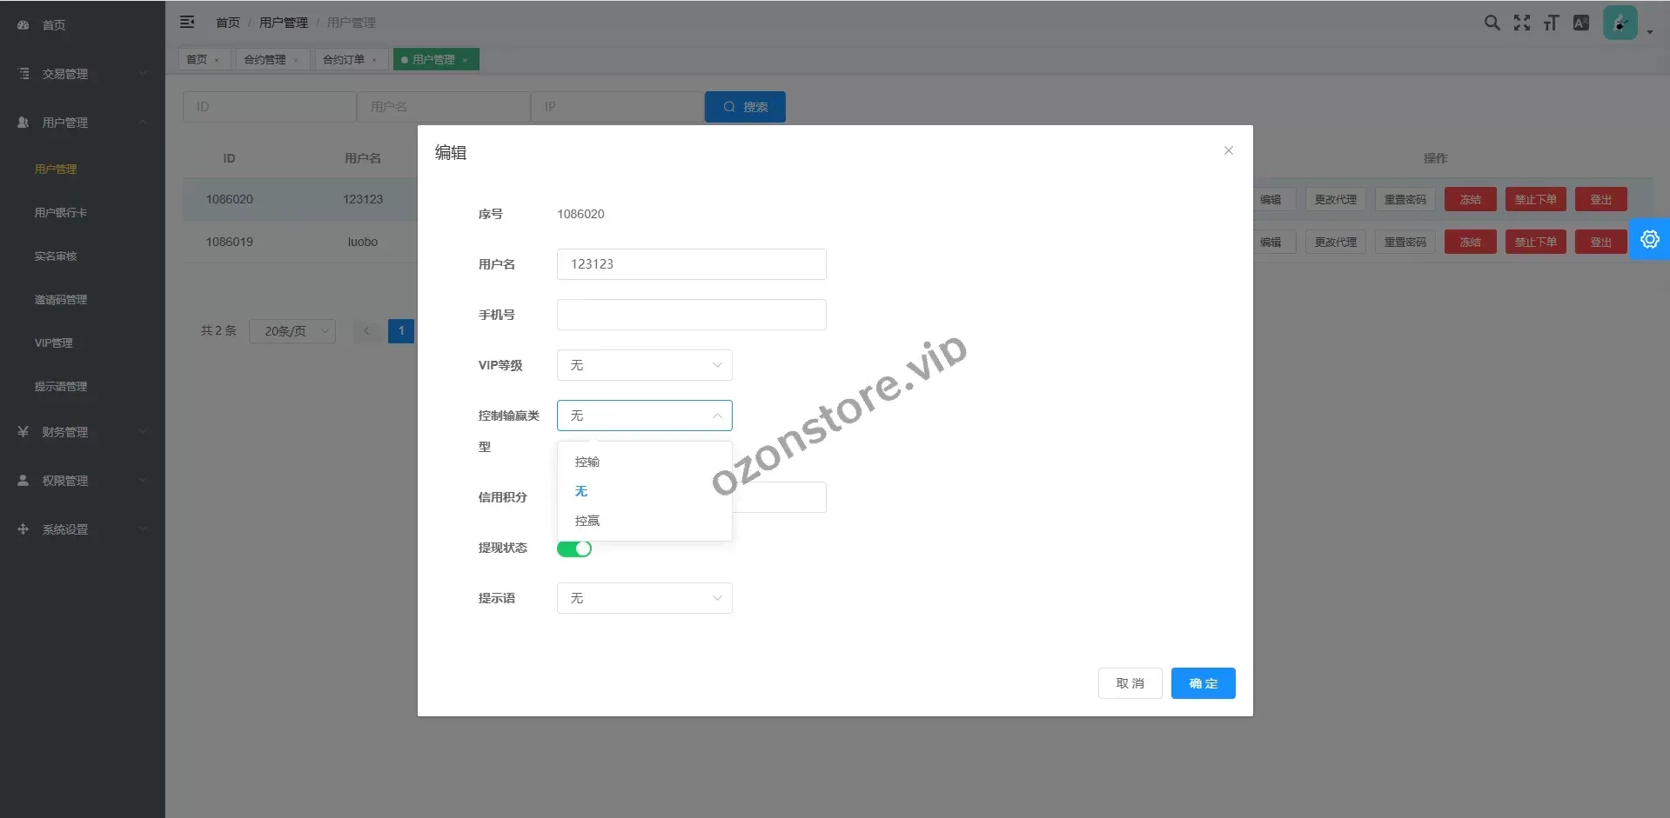Click the font size icon in header
This screenshot has height=818, width=1670.
pos(1551,23)
